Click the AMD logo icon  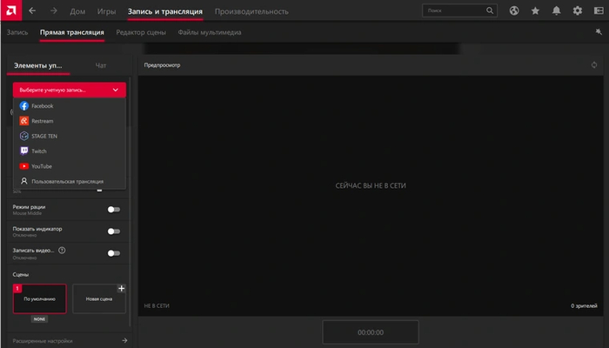(10, 10)
